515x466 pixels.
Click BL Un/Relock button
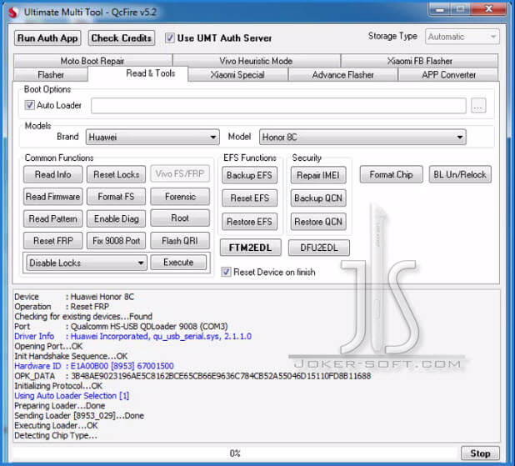coord(460,174)
